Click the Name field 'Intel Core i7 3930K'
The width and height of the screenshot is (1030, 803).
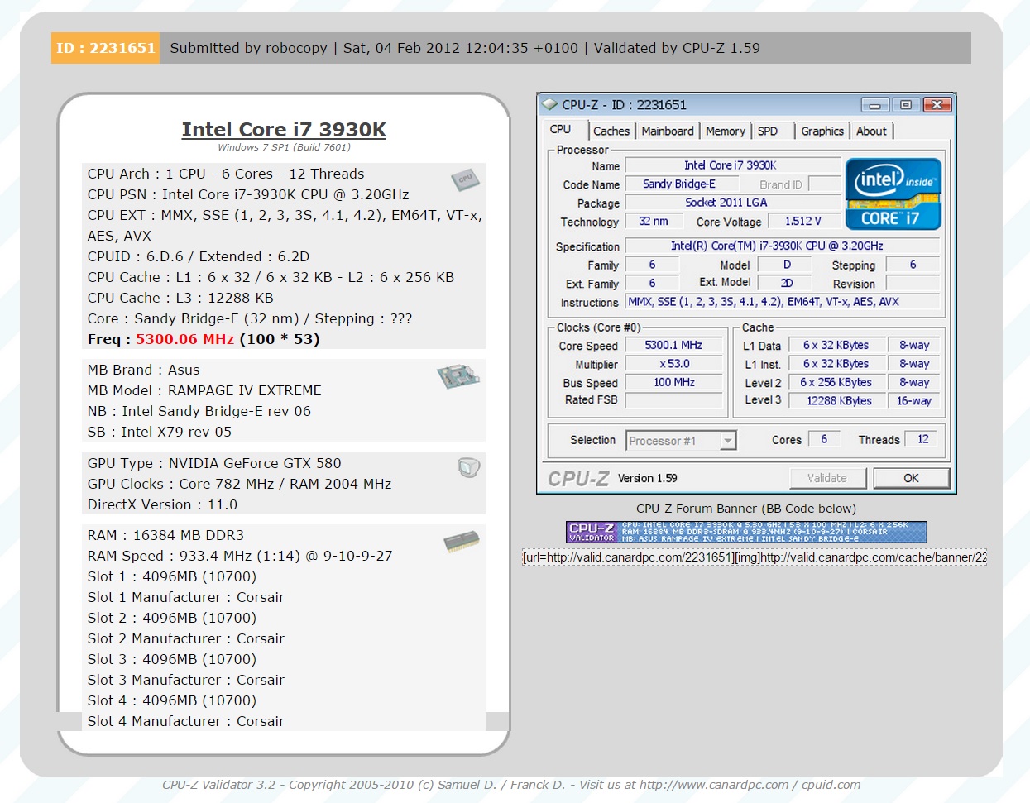pyautogui.click(x=732, y=165)
